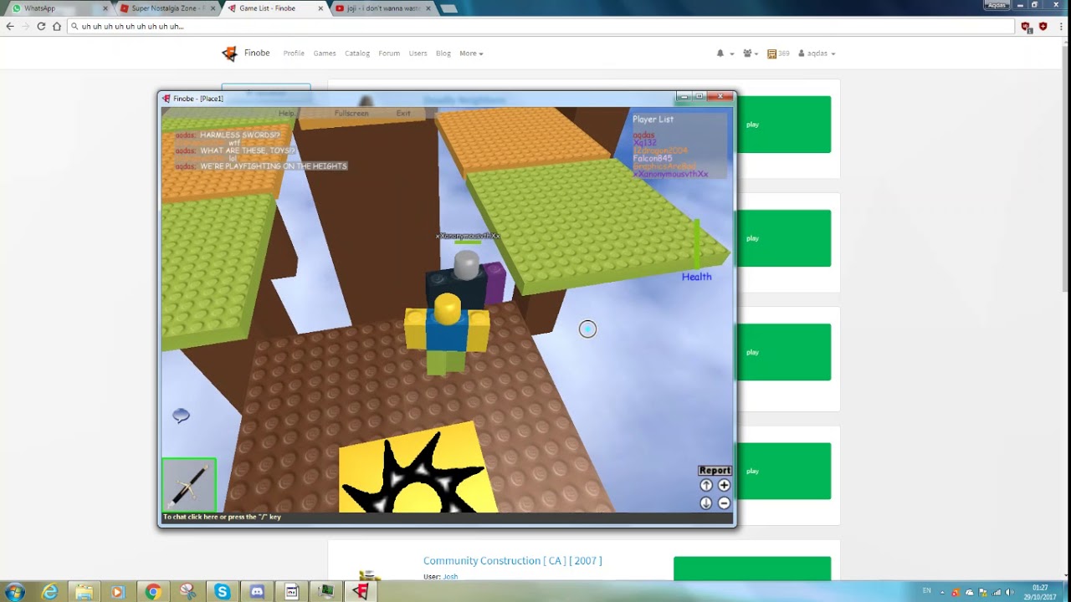Screen dimensions: 1071x602
Task: Select player aqdas in the Player List
Action: pos(644,135)
